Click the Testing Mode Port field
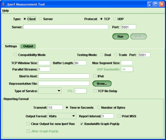This screenshot has height=140, width=166. tap(144, 55)
